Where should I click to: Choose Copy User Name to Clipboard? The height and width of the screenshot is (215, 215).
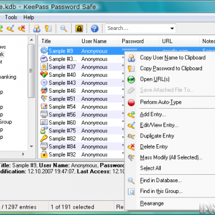173,58
